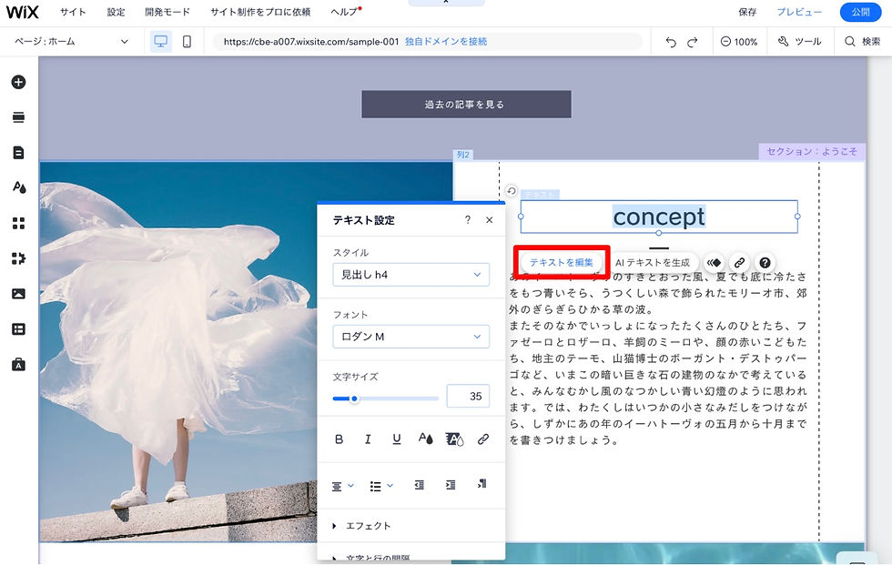Click the 公開 publish button
Viewport: 892px width, 565px height.
click(861, 12)
